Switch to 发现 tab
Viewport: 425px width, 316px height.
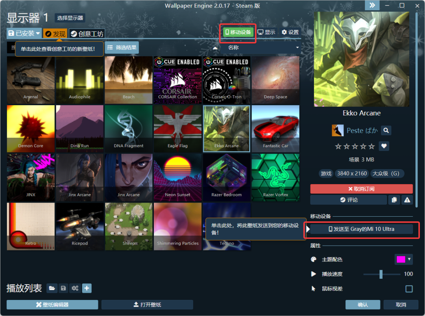point(55,34)
